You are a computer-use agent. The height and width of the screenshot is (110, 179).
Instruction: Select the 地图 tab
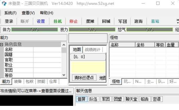pos(77,50)
